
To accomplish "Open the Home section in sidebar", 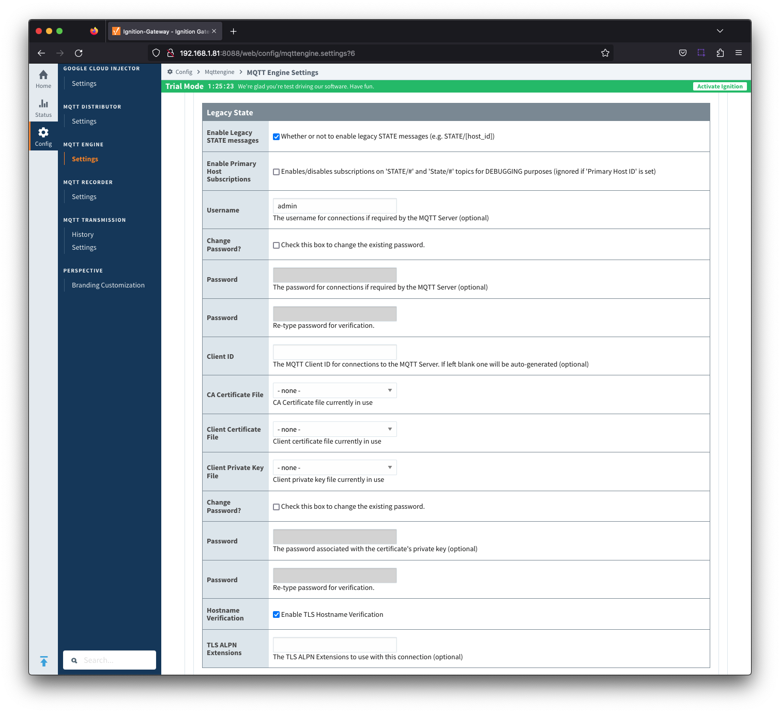I will pyautogui.click(x=43, y=79).
